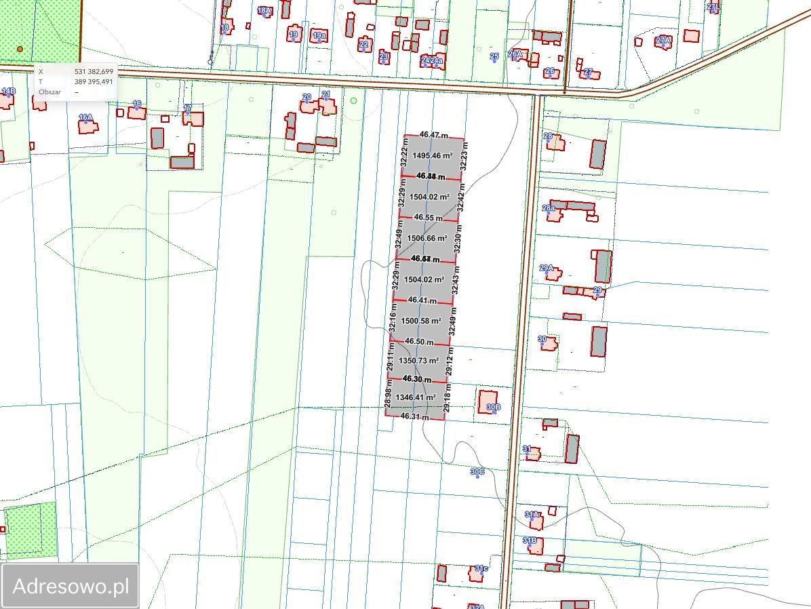The width and height of the screenshot is (811, 609).
Task: Click the 32.42 m side dimension
Action: click(461, 197)
